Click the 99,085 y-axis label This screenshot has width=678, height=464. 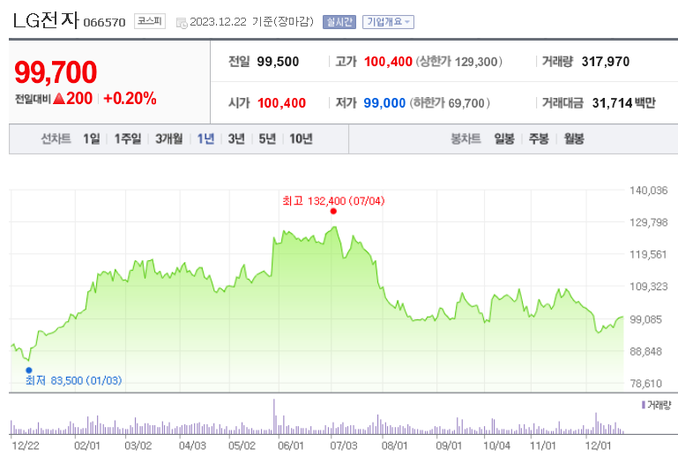(645, 319)
